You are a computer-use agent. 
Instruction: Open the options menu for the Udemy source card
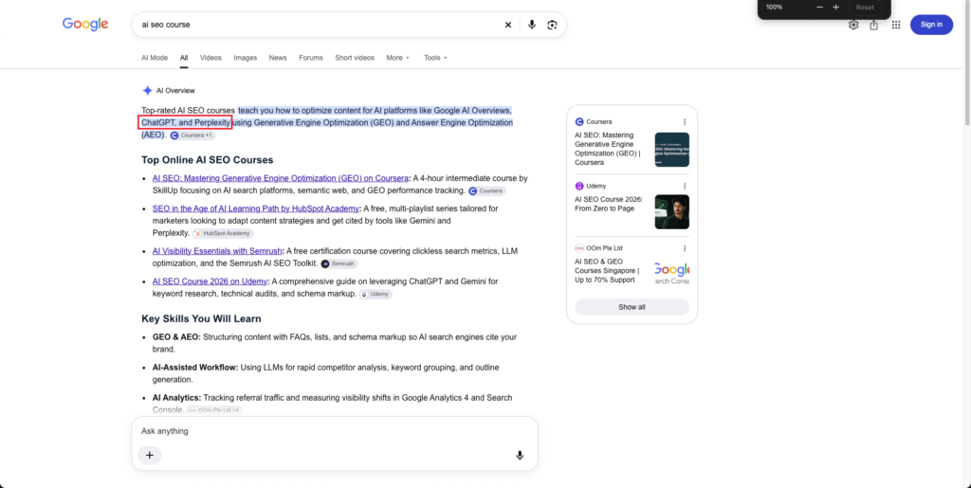[685, 186]
